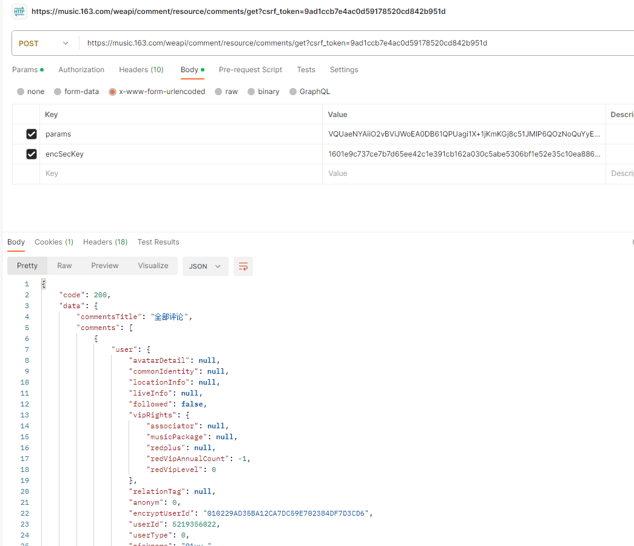Click the "followed": false line

tap(168, 404)
